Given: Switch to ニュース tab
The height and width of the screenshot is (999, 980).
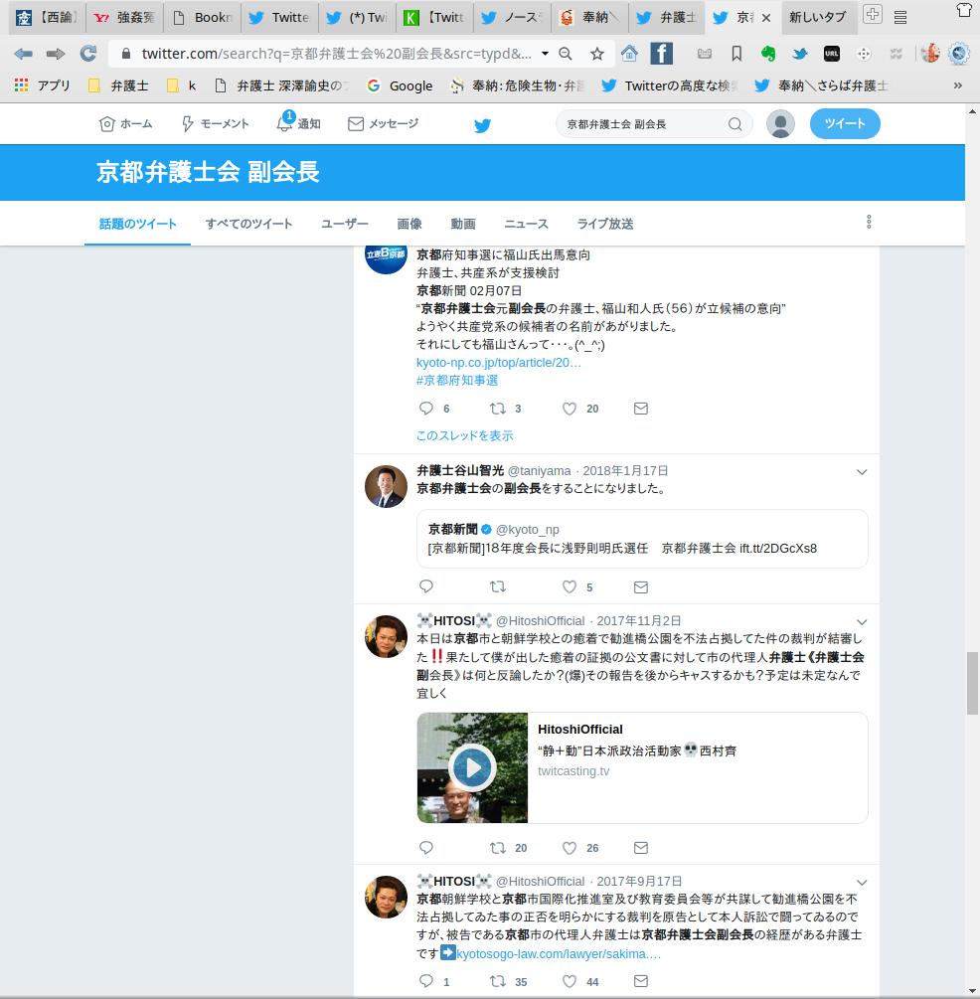Looking at the screenshot, I should pos(527,224).
